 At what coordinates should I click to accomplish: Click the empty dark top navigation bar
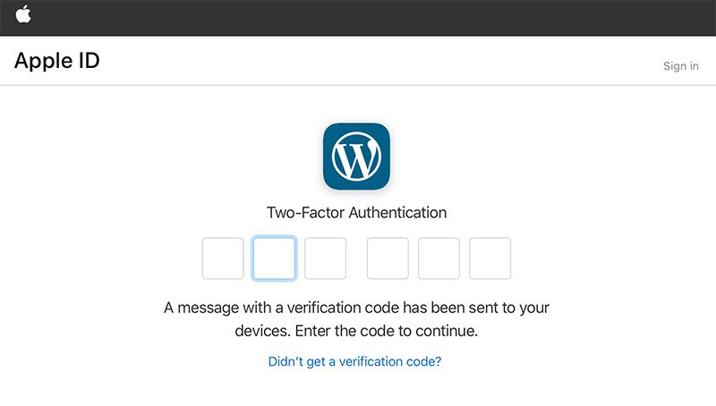click(358, 16)
